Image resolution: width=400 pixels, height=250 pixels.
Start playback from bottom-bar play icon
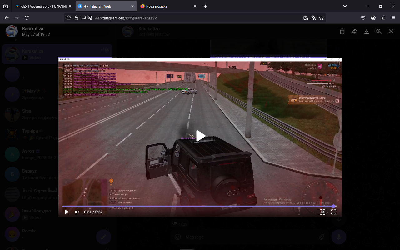pos(67,212)
